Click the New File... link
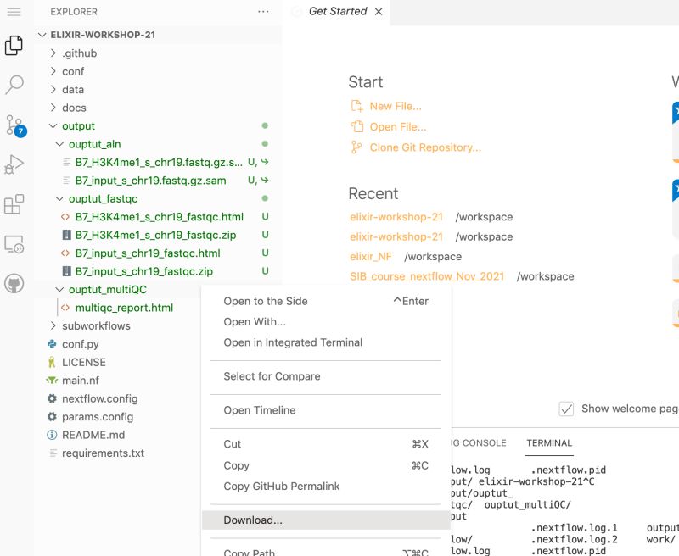The width and height of the screenshot is (679, 556). [x=396, y=106]
